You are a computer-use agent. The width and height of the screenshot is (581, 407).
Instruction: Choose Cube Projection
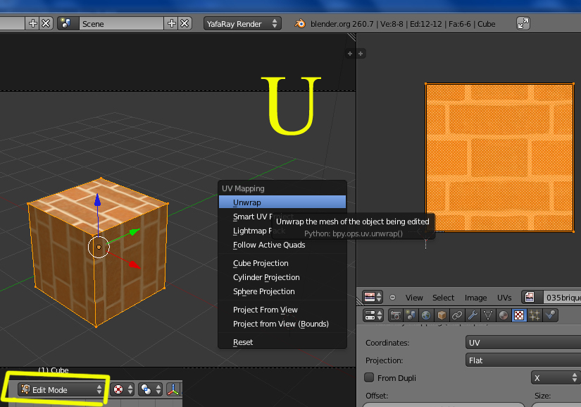(282, 263)
